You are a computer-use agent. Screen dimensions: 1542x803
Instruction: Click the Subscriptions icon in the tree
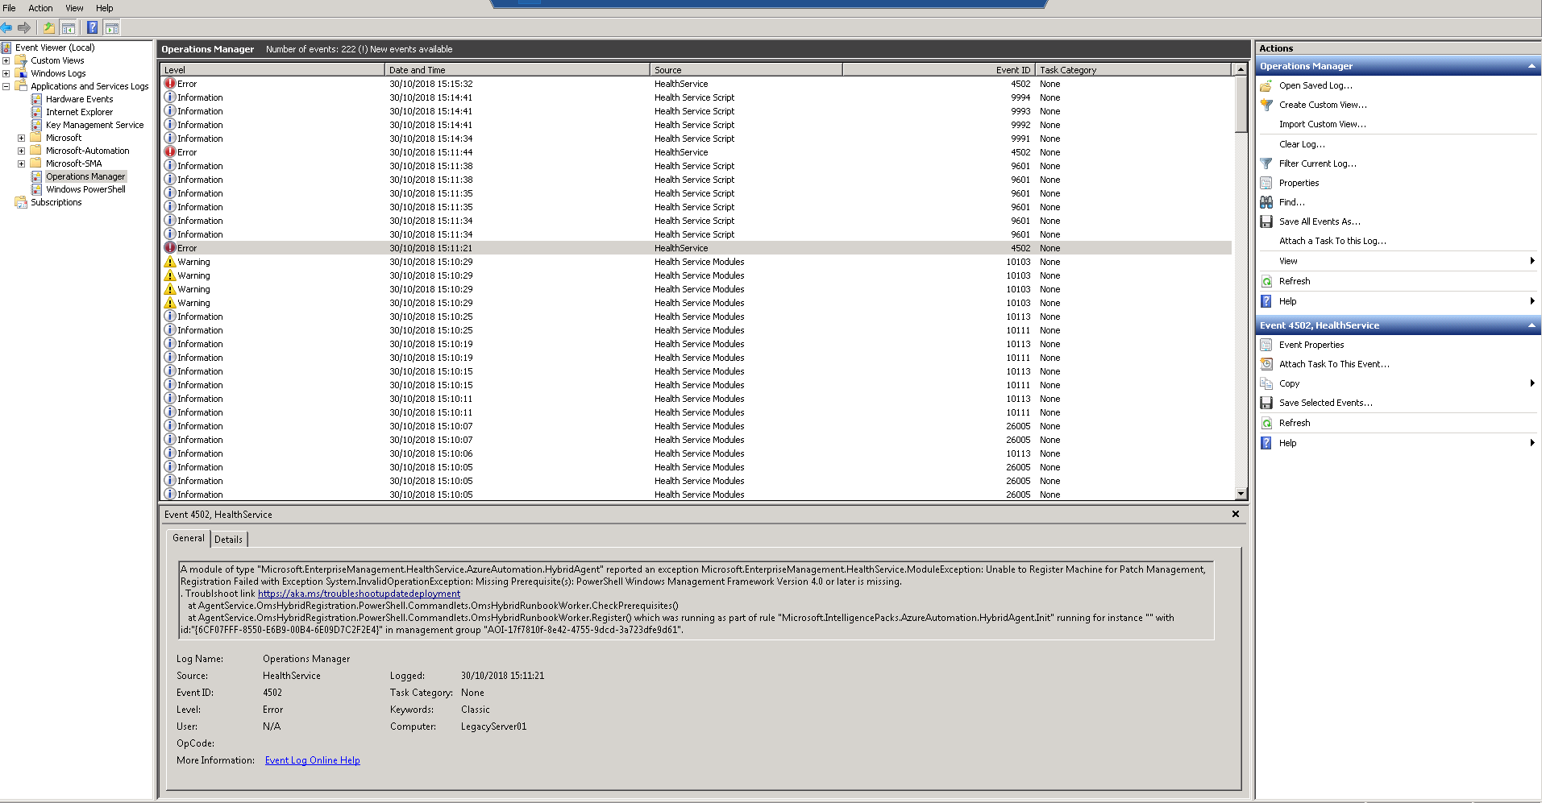point(21,202)
